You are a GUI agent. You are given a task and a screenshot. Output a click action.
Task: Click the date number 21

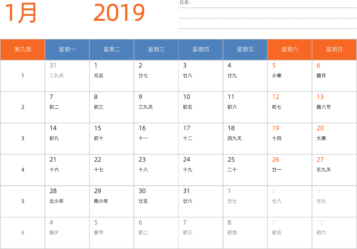click(x=53, y=160)
